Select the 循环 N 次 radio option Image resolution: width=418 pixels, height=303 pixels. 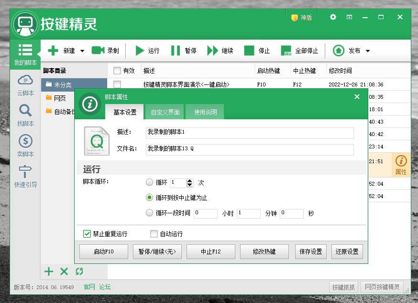149,182
